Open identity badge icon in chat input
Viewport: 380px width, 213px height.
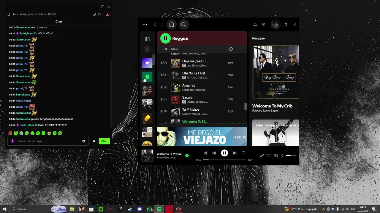pos(12,141)
